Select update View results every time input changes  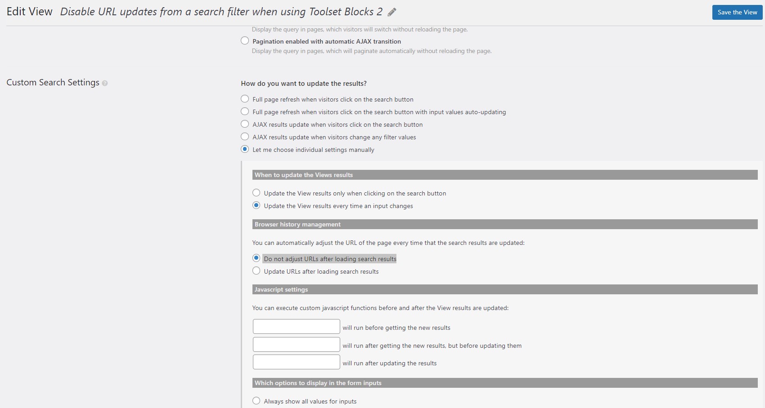pyautogui.click(x=256, y=205)
